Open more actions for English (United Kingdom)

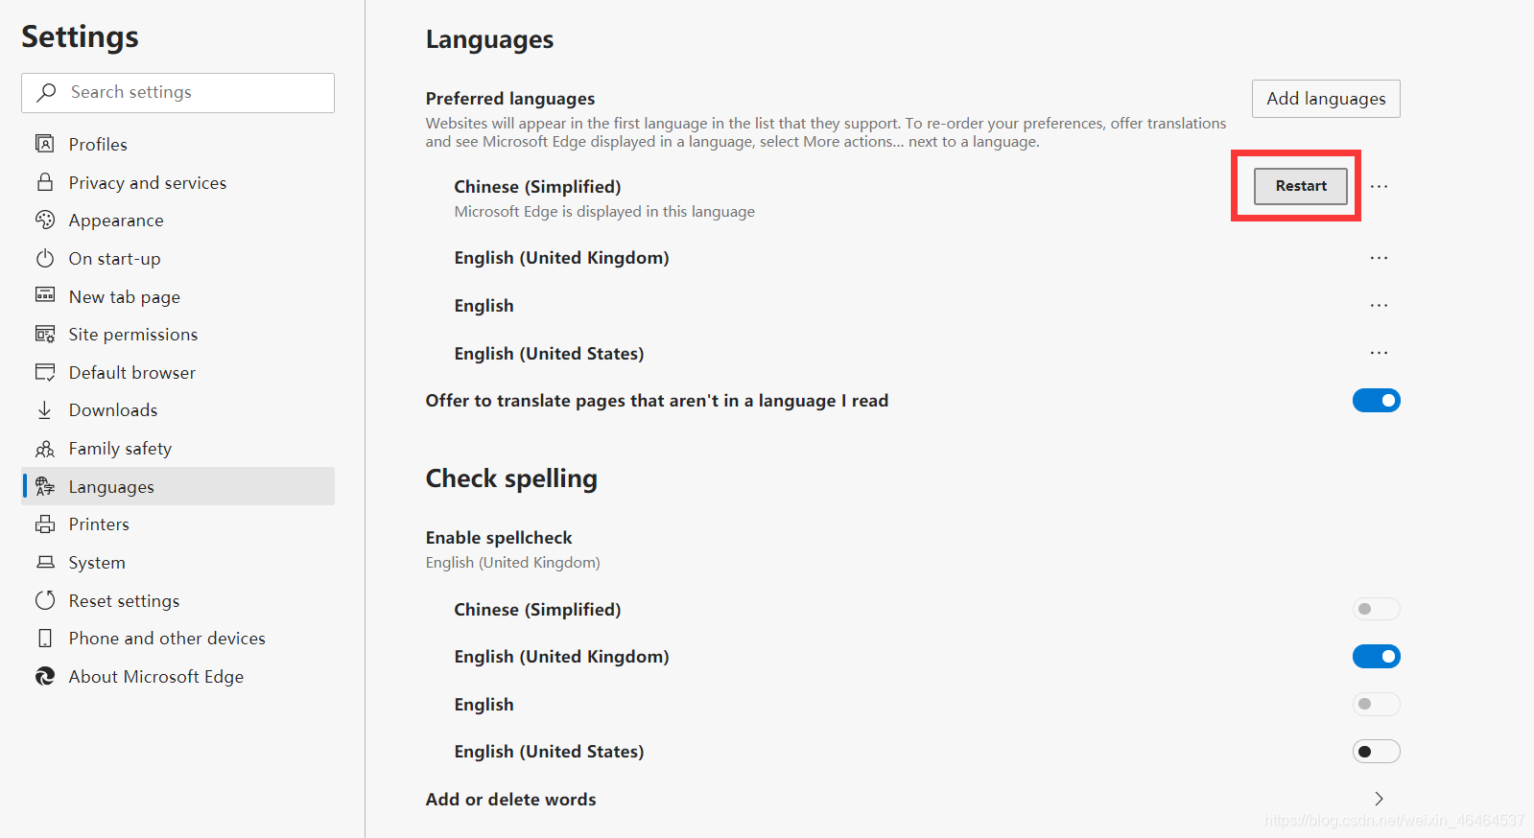click(1379, 258)
